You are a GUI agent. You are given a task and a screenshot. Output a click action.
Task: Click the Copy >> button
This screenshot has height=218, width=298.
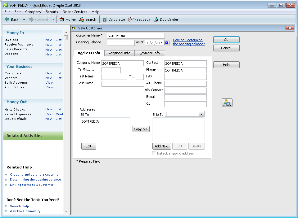[x=141, y=129]
